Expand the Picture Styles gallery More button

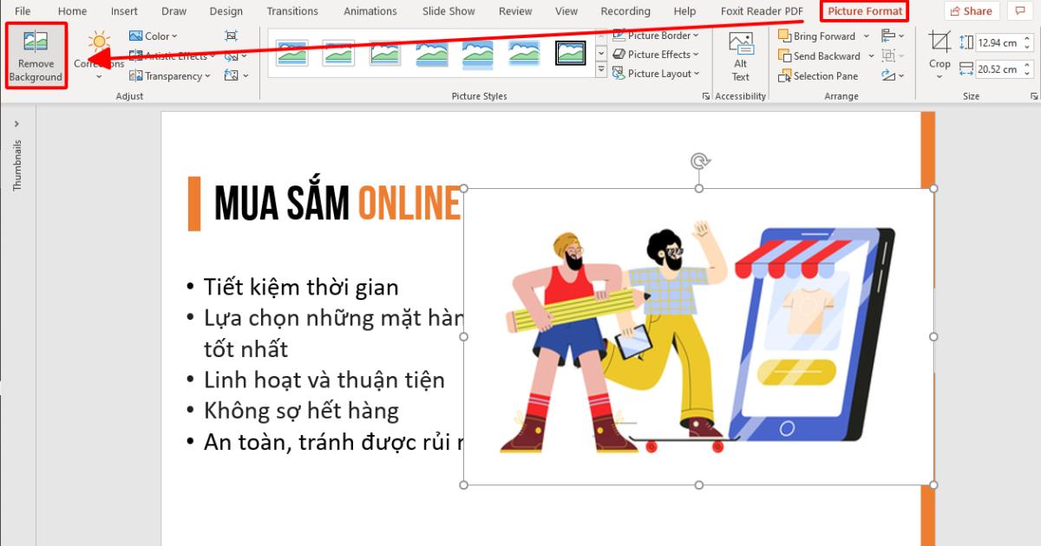point(601,69)
